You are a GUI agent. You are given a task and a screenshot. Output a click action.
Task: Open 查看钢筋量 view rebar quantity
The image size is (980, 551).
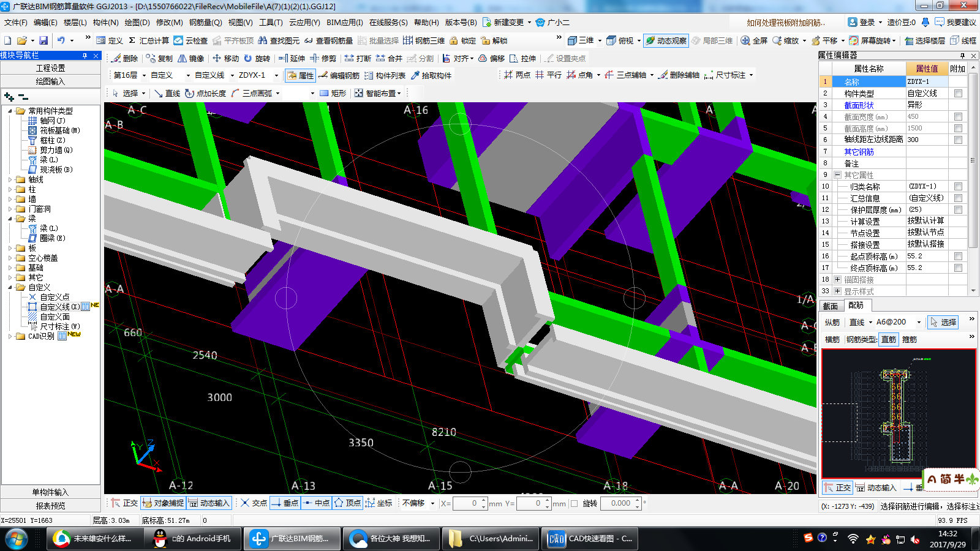tap(328, 40)
